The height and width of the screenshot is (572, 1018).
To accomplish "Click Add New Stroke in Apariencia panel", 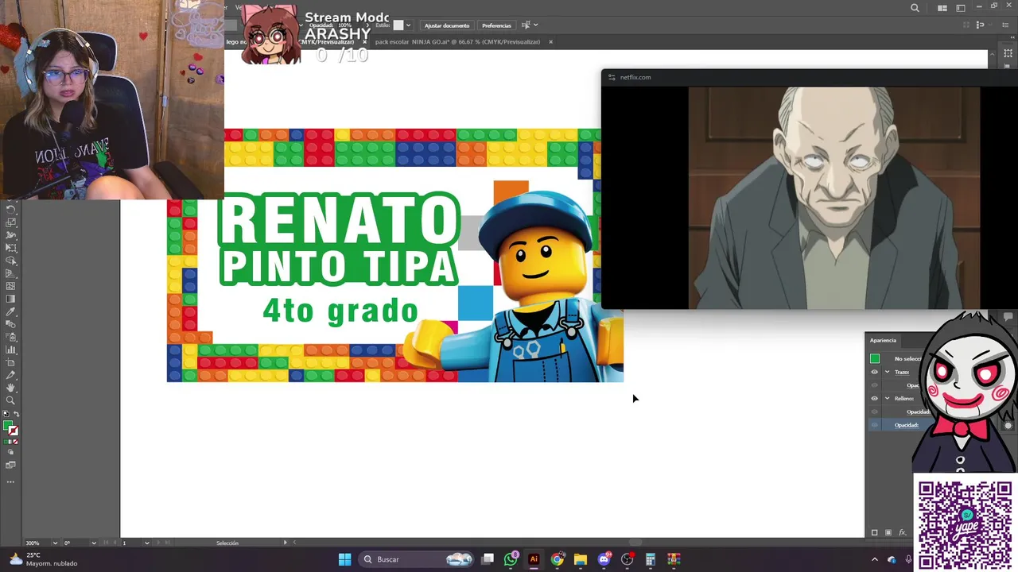I will pyautogui.click(x=874, y=532).
